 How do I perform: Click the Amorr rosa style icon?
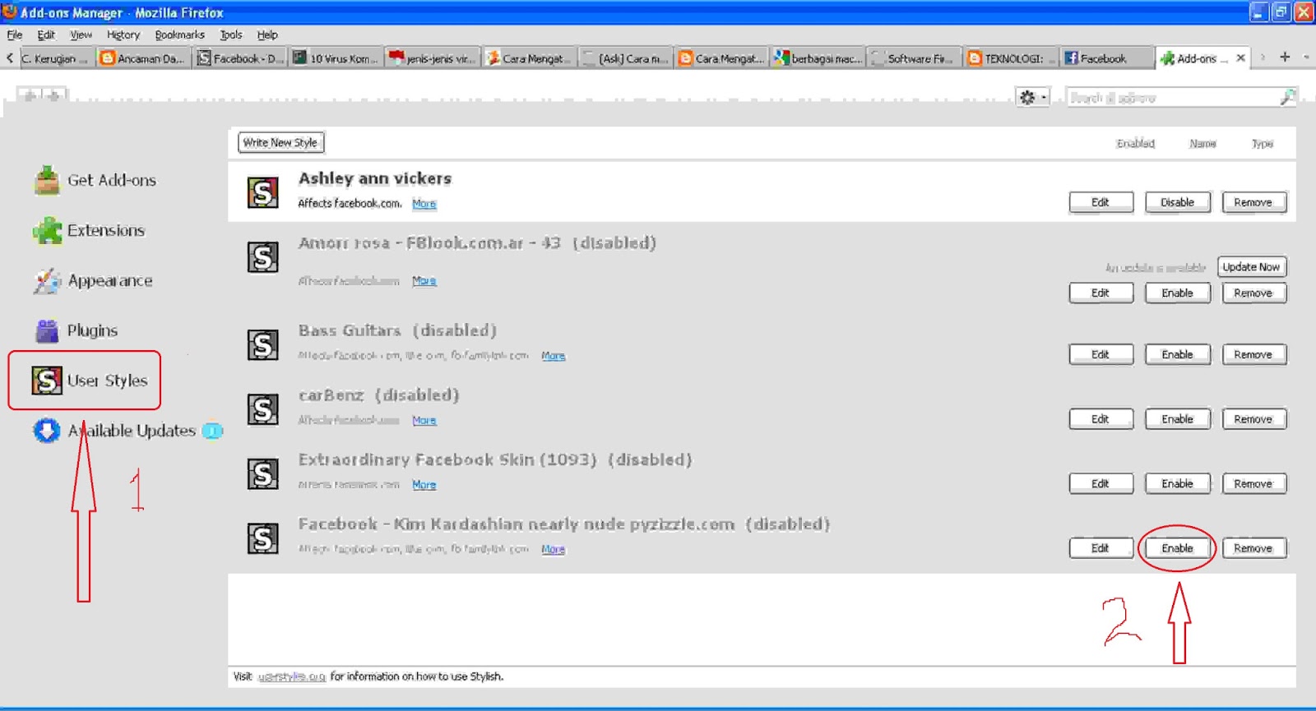[263, 257]
